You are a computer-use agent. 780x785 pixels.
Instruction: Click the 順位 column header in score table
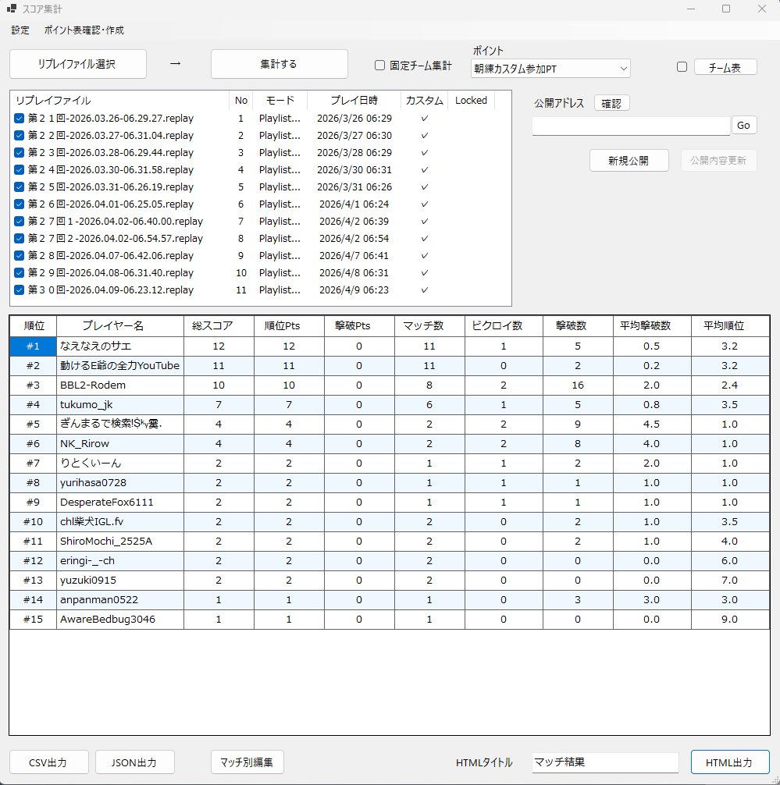pos(34,326)
